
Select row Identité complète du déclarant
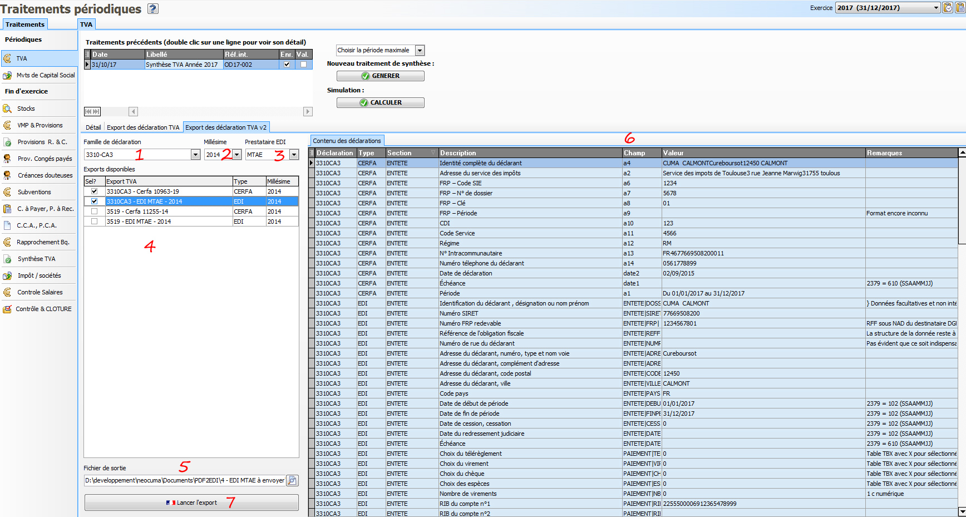point(633,163)
